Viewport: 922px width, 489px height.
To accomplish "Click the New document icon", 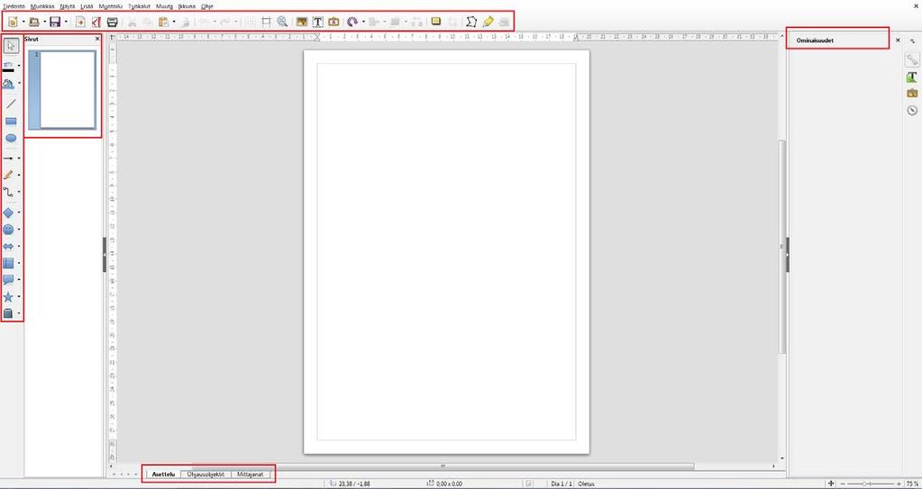I will click(x=13, y=22).
